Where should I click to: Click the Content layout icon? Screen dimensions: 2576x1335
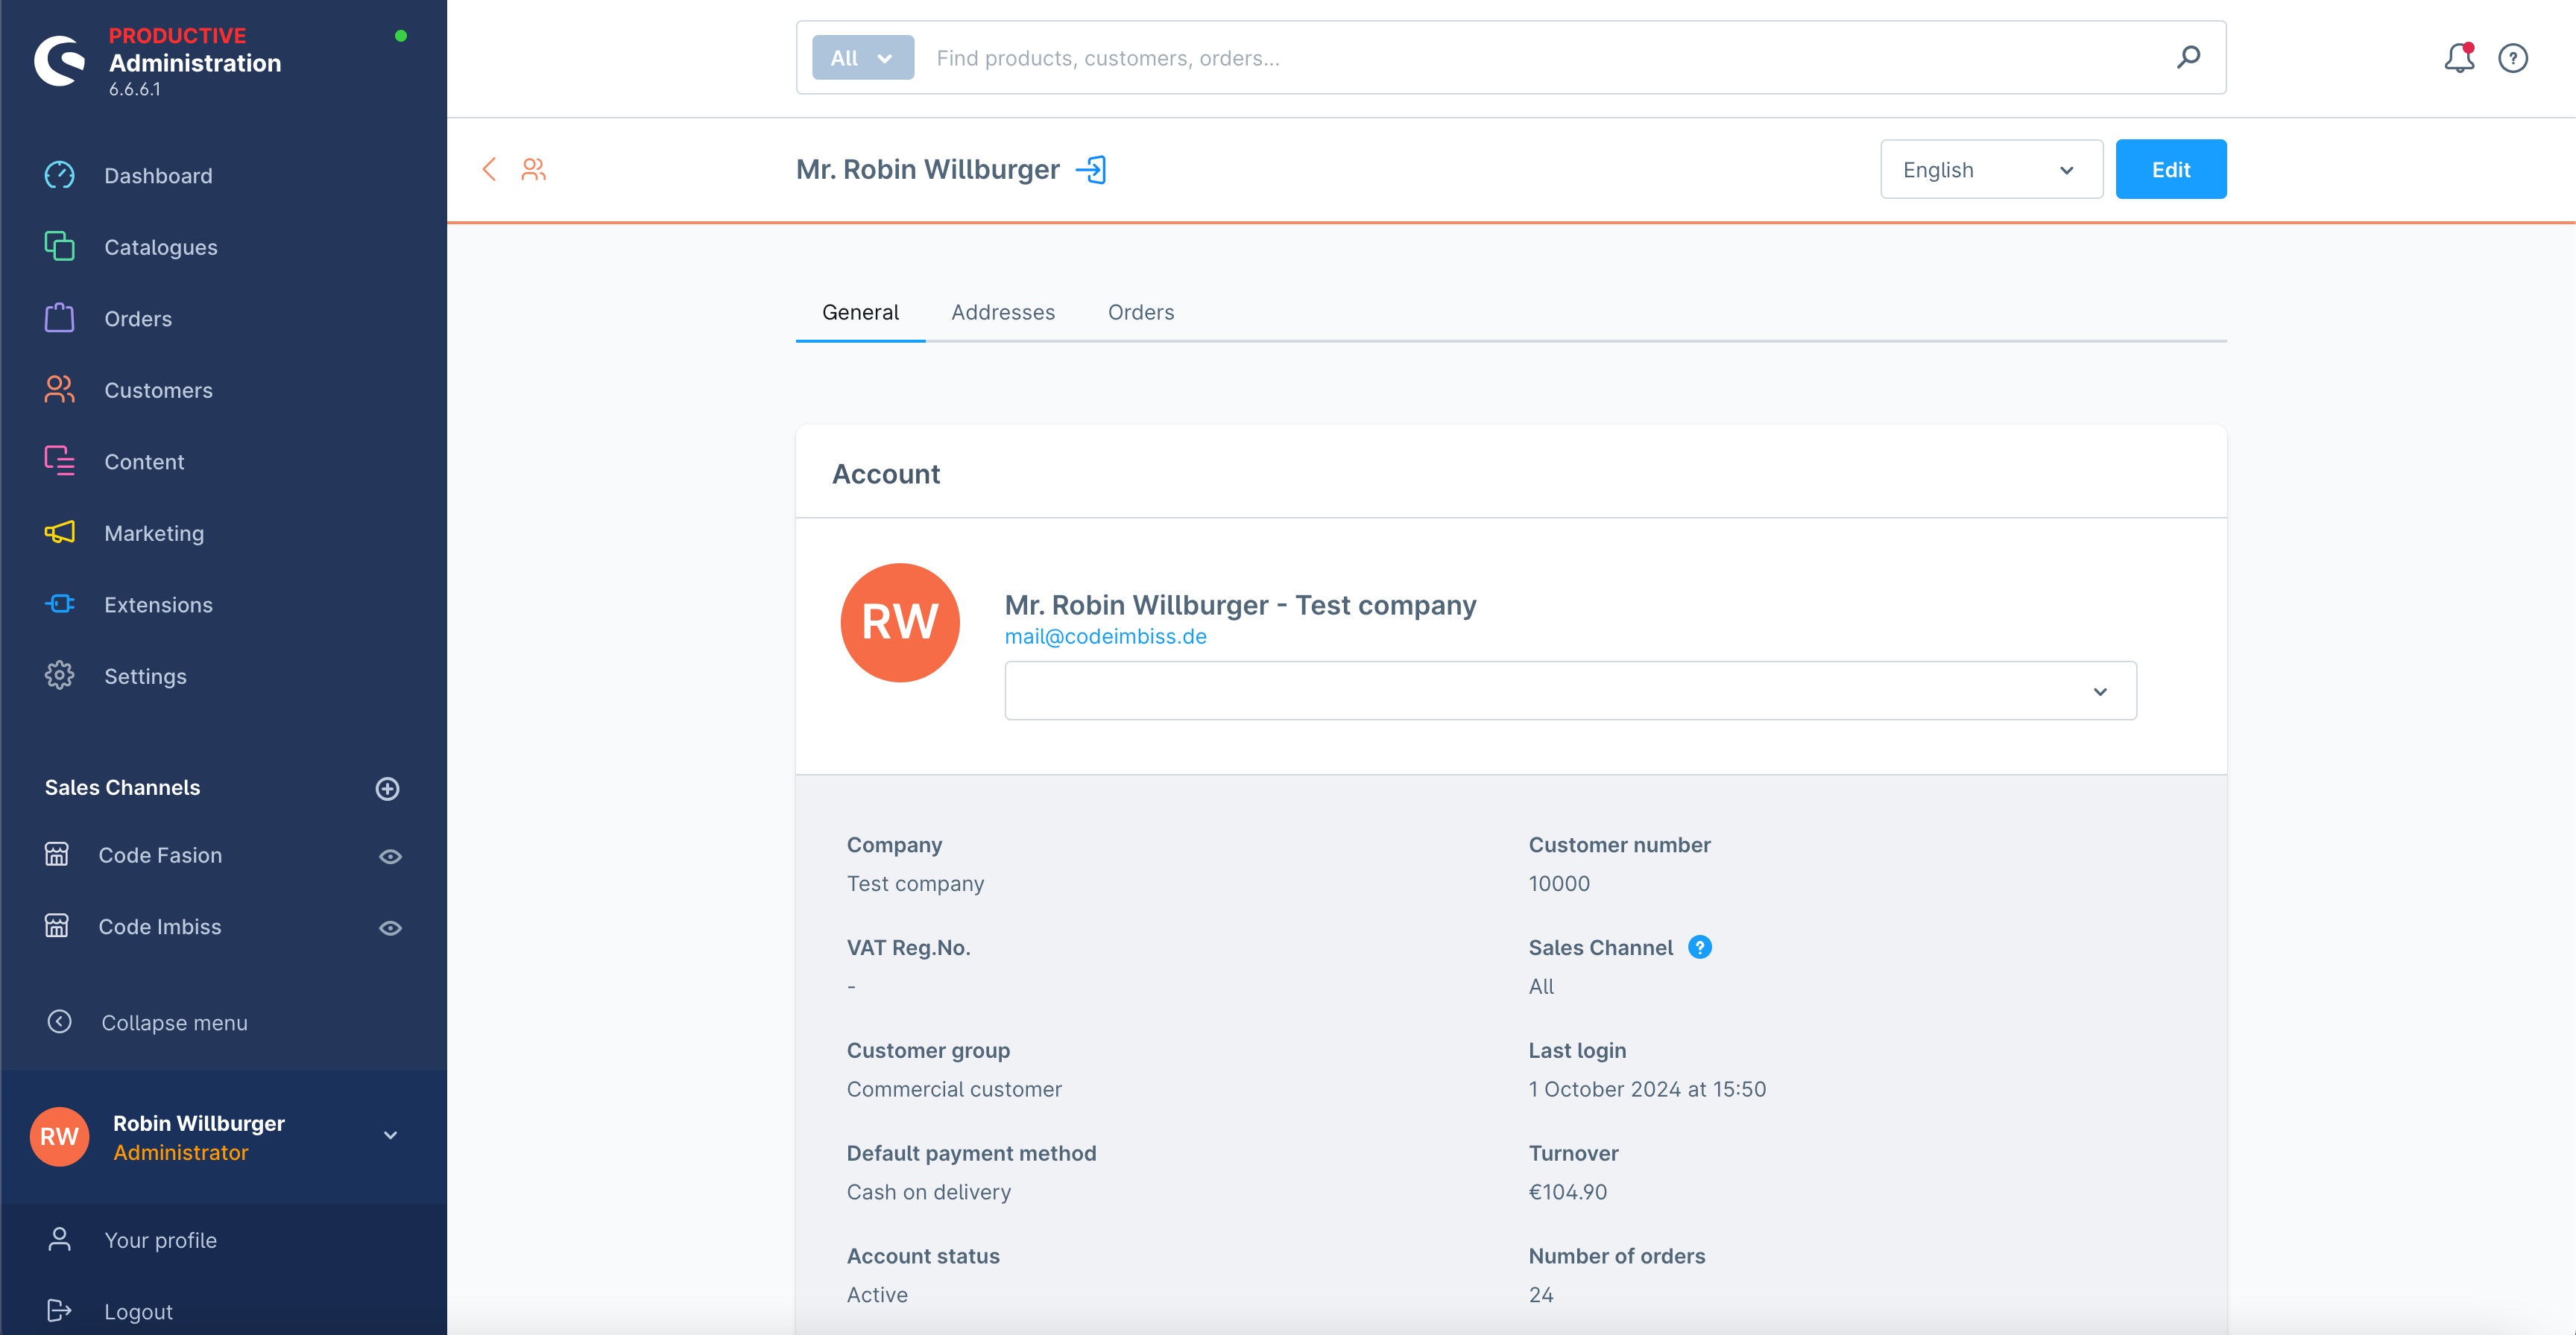pyautogui.click(x=59, y=460)
